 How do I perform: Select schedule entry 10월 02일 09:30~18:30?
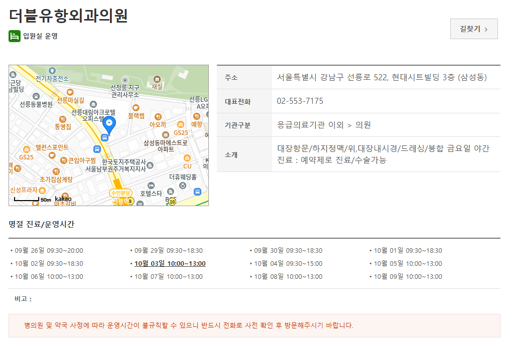click(x=49, y=264)
